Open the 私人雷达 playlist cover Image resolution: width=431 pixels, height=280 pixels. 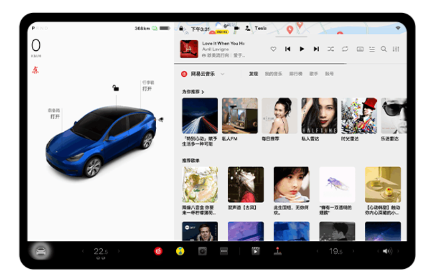[319, 116]
